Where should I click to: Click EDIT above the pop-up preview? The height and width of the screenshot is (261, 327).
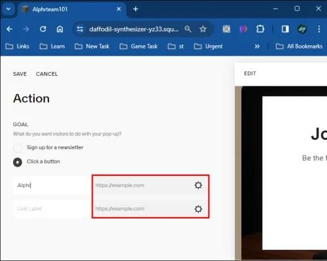point(250,73)
